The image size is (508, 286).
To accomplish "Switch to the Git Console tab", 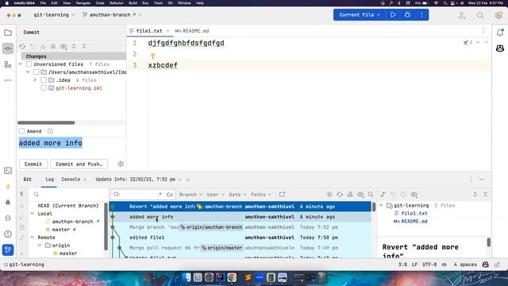I will pos(71,180).
